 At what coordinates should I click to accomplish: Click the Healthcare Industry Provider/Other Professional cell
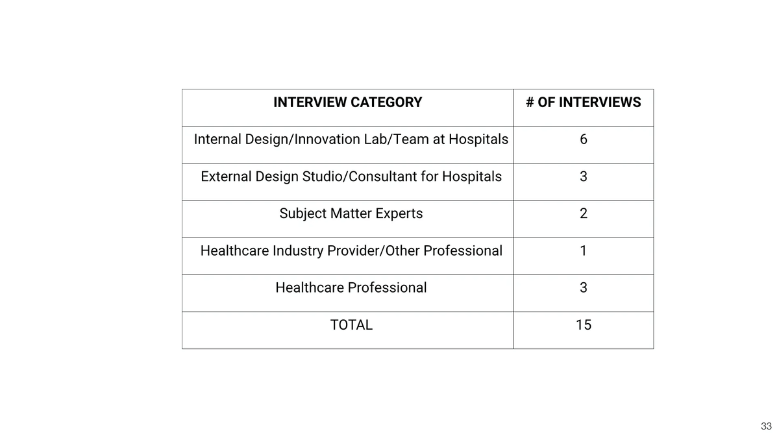click(347, 256)
